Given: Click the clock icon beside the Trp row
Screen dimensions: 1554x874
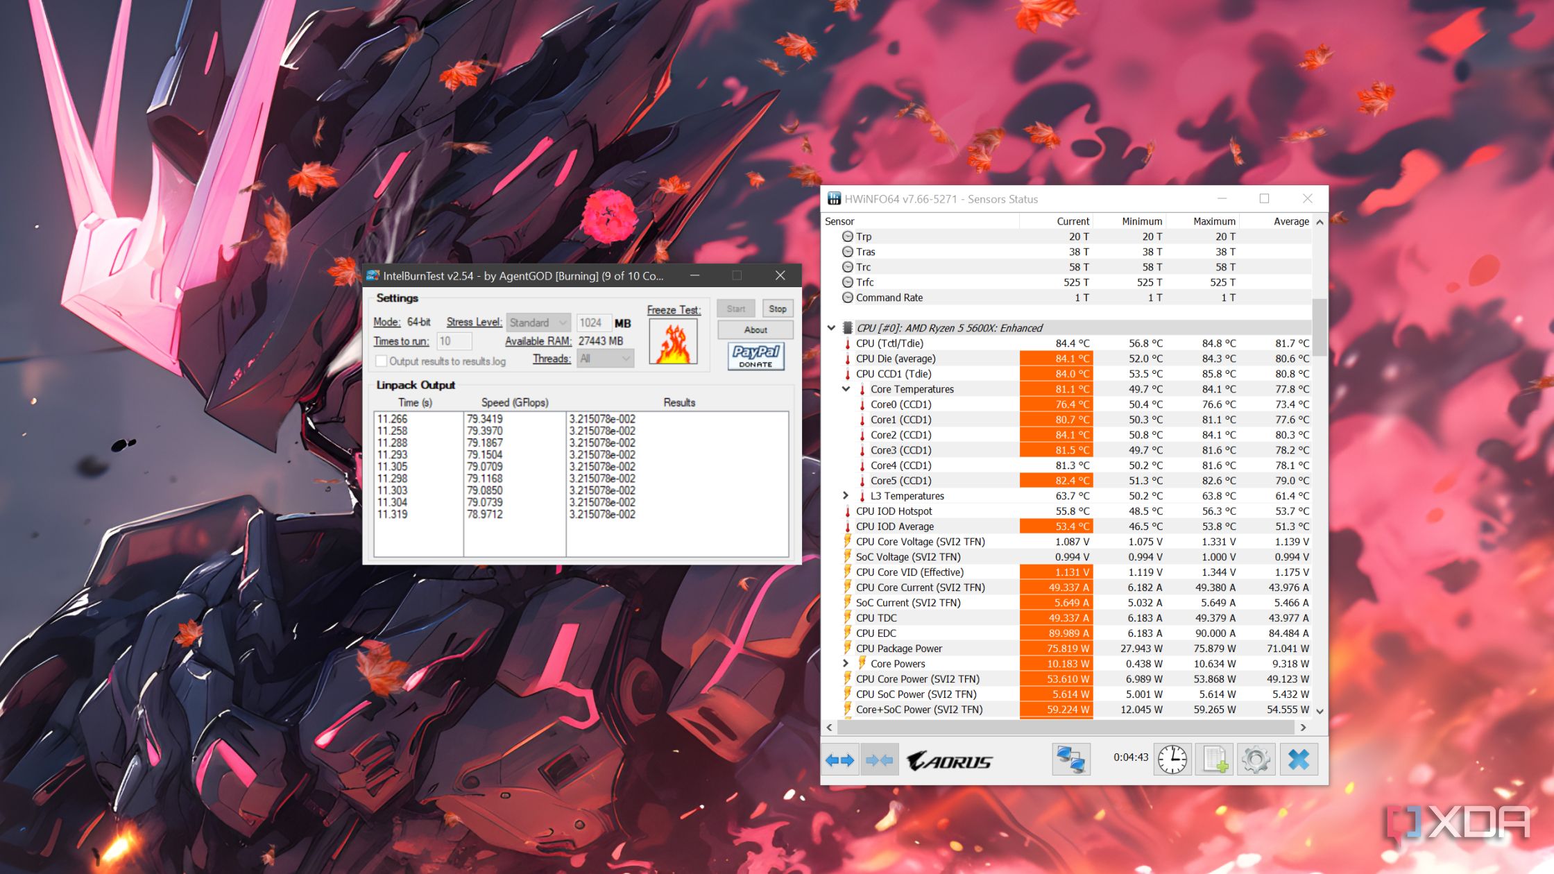Looking at the screenshot, I should pyautogui.click(x=847, y=237).
